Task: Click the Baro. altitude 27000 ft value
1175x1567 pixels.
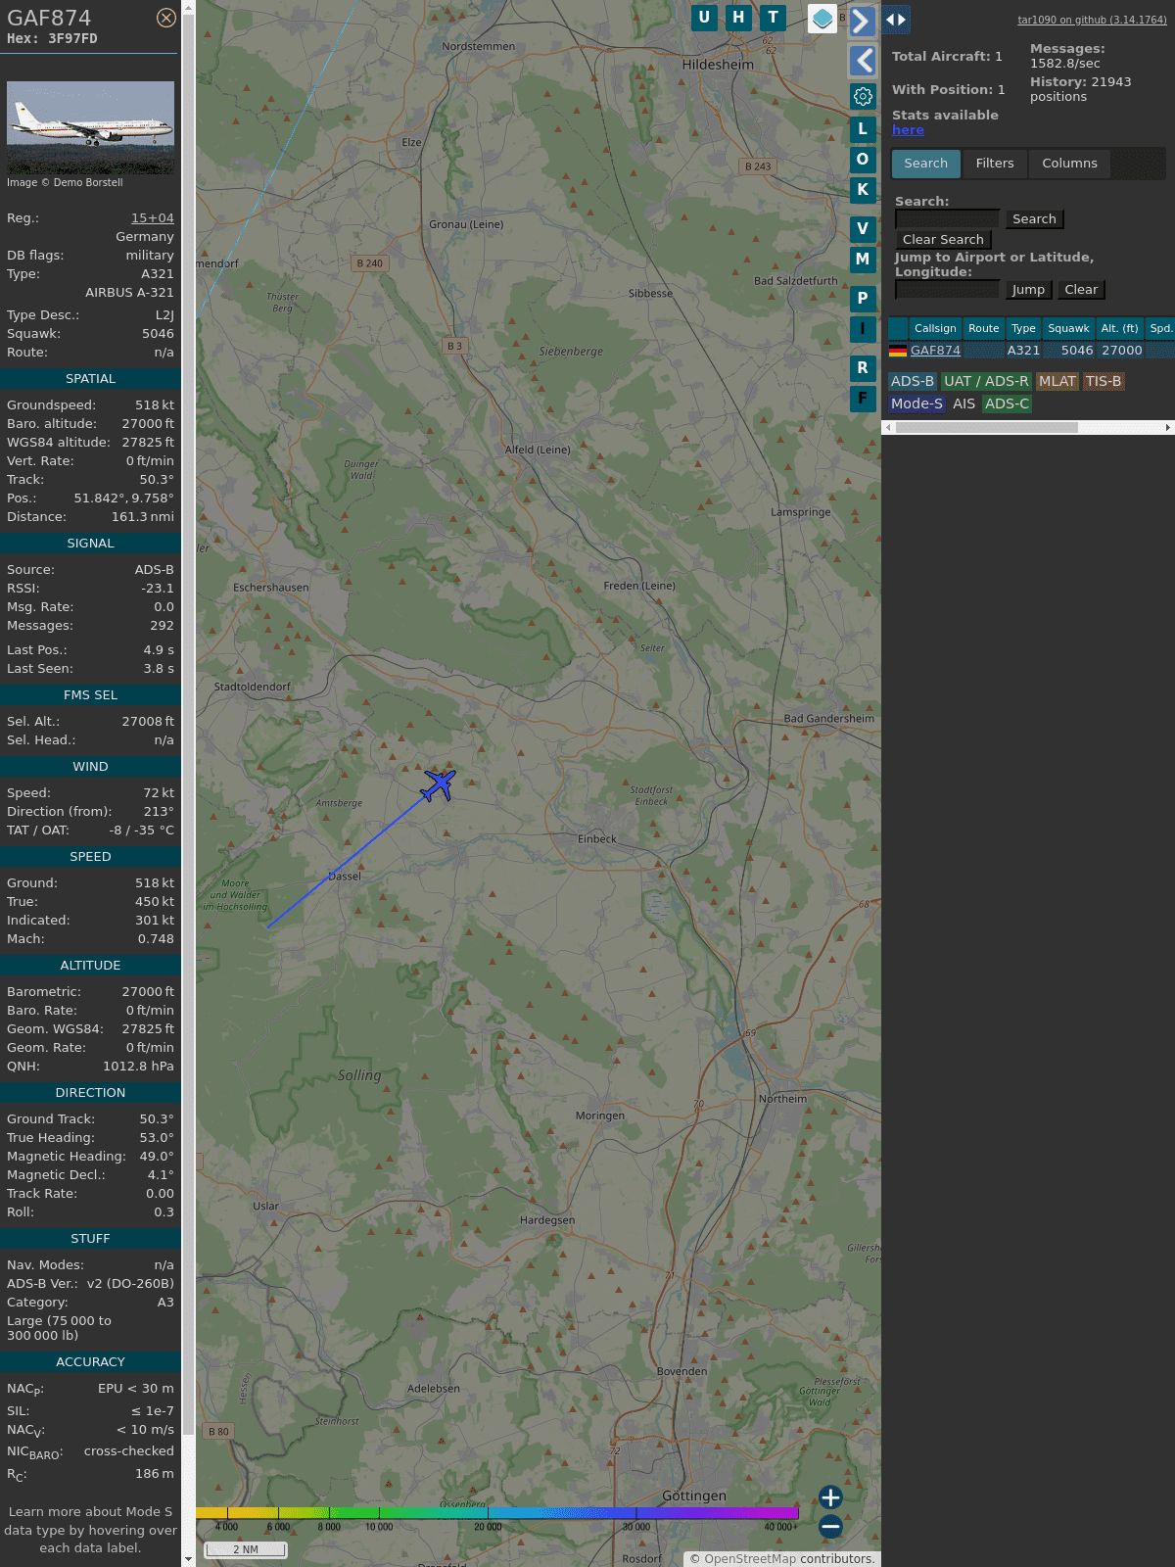Action: pos(148,424)
